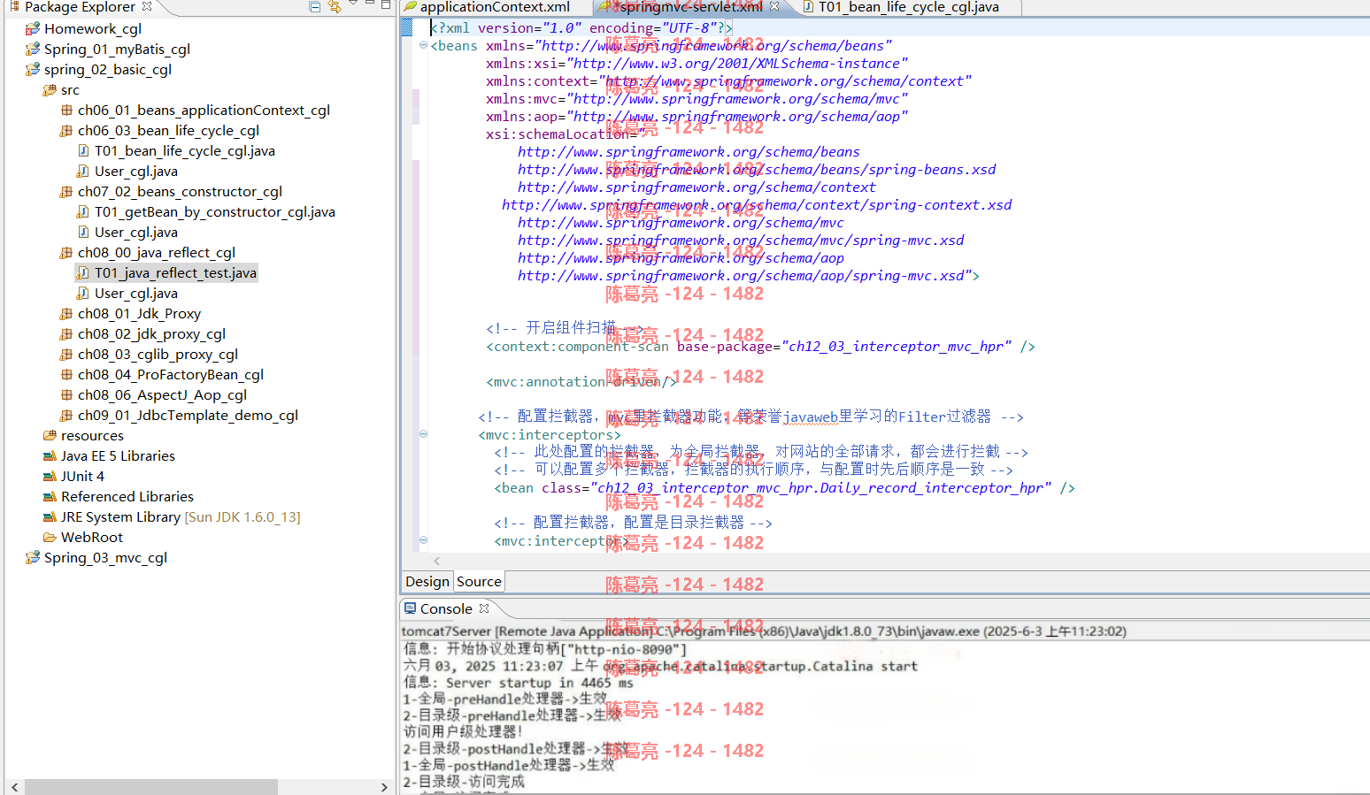Select the Spring_01_myBatis_cgl project icon
1370x795 pixels.
(33, 49)
